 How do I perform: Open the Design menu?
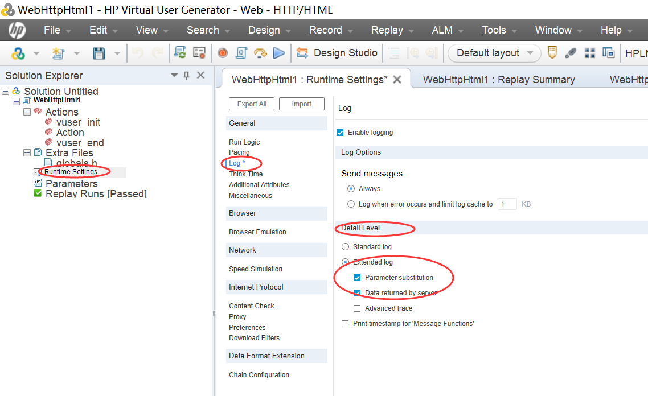point(264,30)
